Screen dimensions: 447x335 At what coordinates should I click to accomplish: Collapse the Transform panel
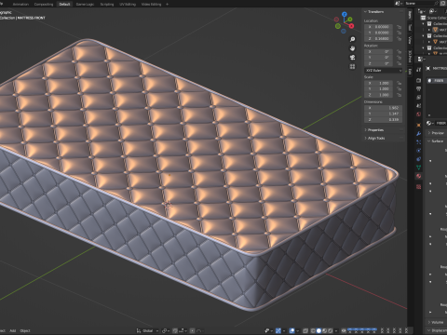(374, 12)
